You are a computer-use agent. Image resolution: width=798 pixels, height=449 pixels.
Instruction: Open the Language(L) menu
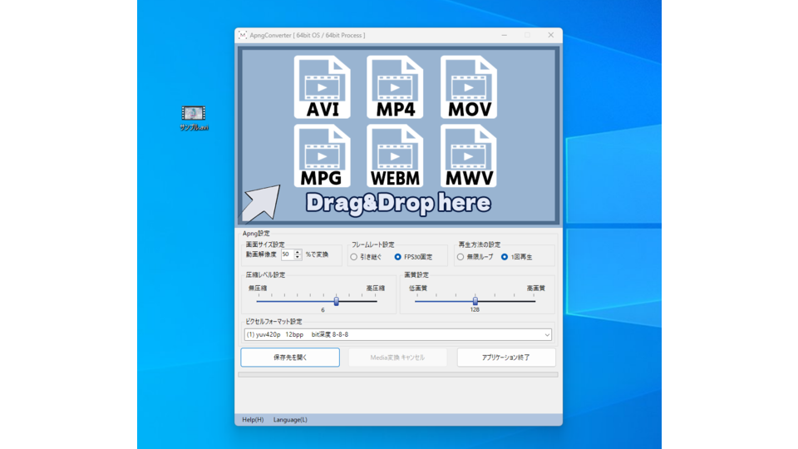[290, 420]
